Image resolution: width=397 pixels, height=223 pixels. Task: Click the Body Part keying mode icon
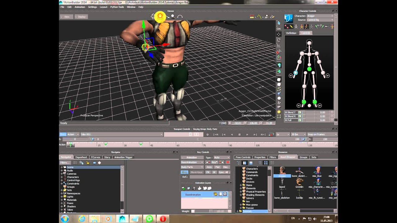pyautogui.click(x=306, y=27)
